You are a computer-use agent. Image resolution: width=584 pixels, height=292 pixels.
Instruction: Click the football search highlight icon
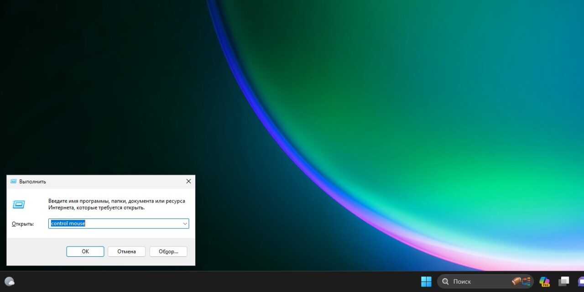521,282
